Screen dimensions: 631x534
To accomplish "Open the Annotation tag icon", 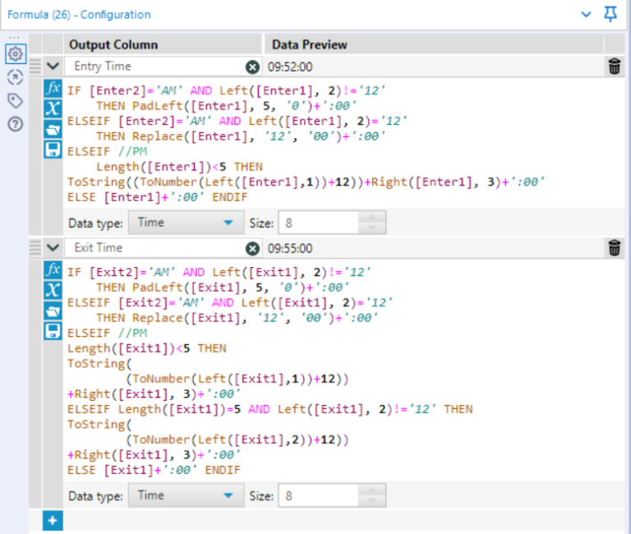I will tap(16, 100).
